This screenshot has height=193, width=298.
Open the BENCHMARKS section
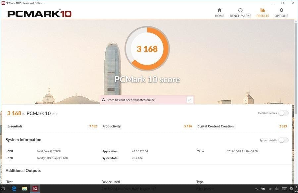[x=240, y=13]
